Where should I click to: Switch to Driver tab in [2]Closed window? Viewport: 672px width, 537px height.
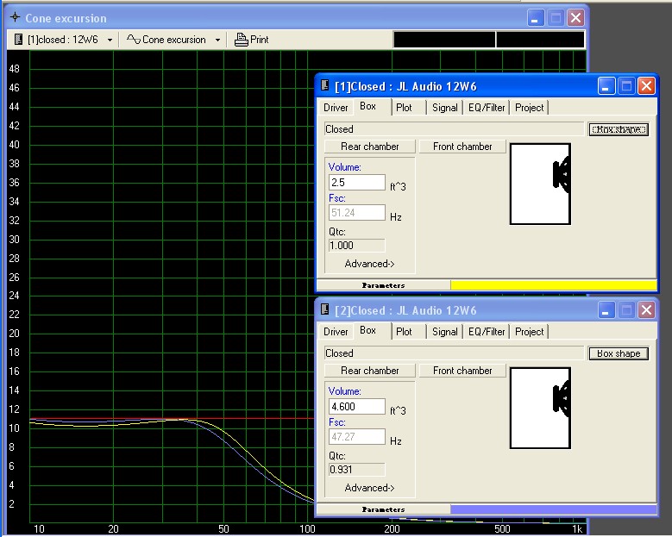pyautogui.click(x=336, y=332)
